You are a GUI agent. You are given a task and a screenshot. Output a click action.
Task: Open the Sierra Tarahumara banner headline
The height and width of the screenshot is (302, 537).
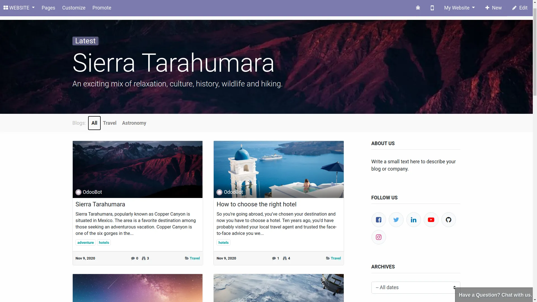pyautogui.click(x=173, y=63)
